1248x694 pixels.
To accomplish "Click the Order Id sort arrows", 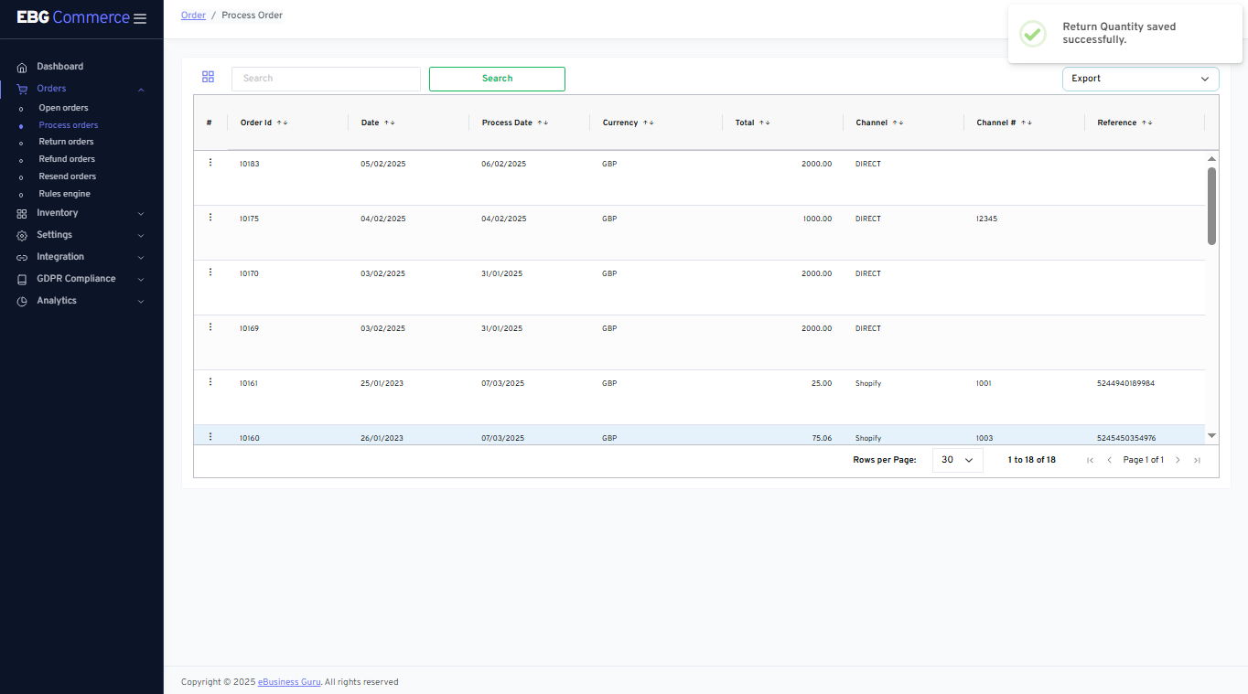I will 282,123.
